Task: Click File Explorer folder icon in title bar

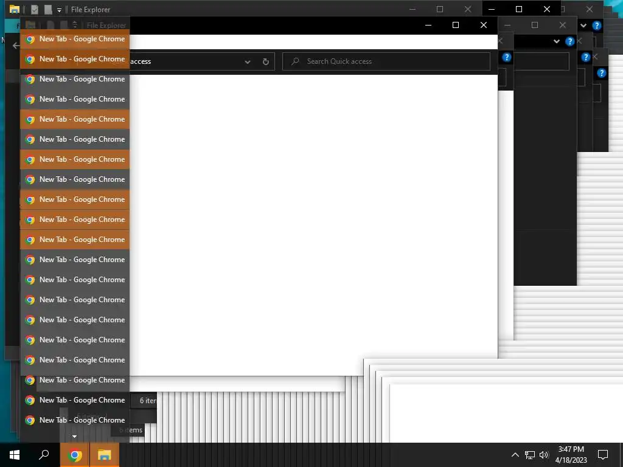Action: [x=15, y=9]
